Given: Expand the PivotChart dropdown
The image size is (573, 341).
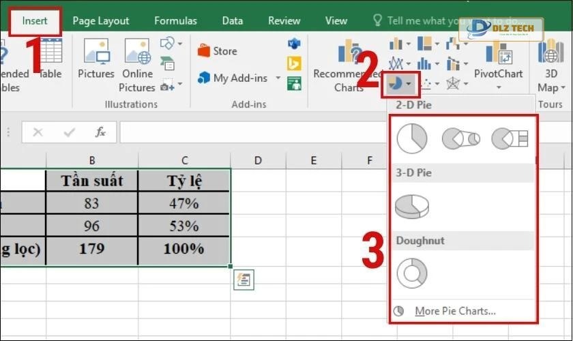Looking at the screenshot, I should (498, 87).
